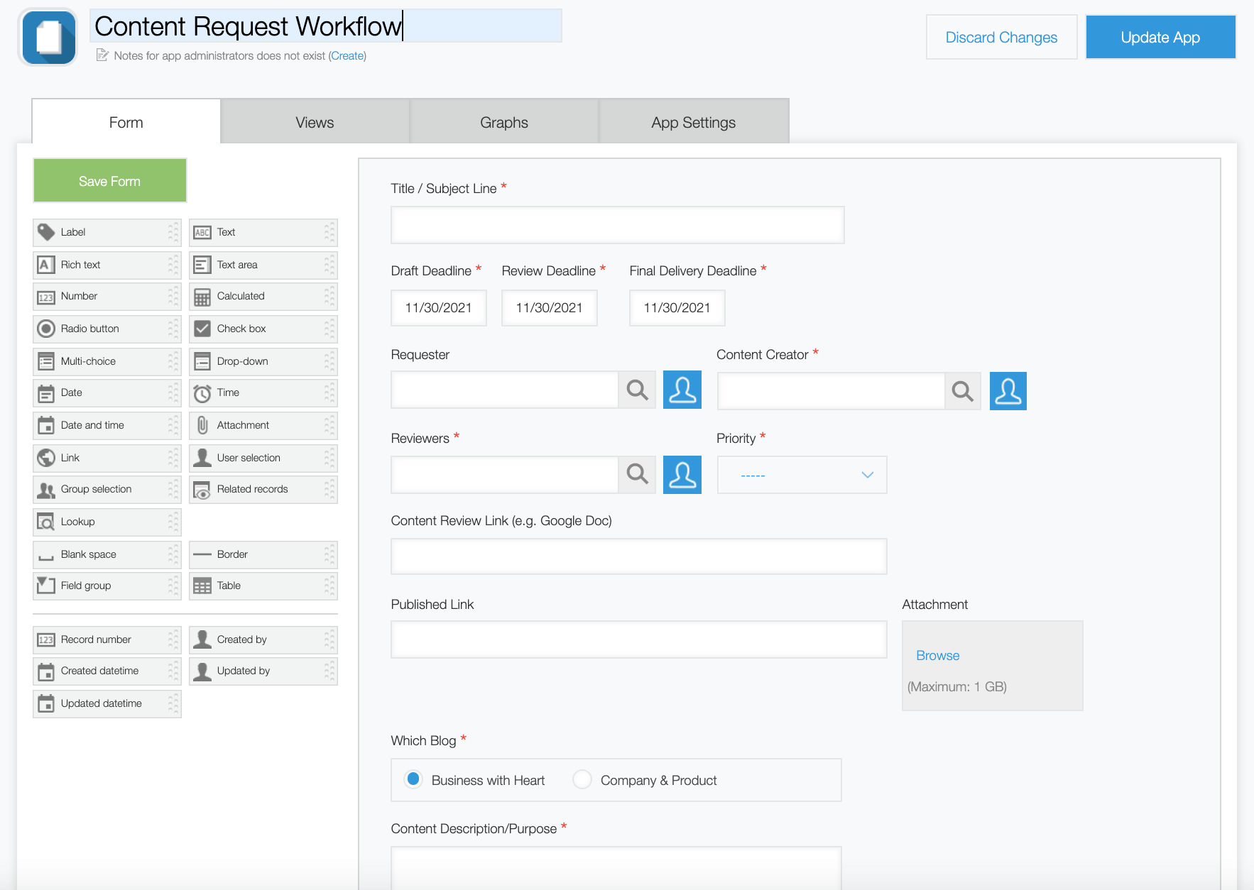1254x890 pixels.
Task: Click the Date and time field icon
Action: 45,424
